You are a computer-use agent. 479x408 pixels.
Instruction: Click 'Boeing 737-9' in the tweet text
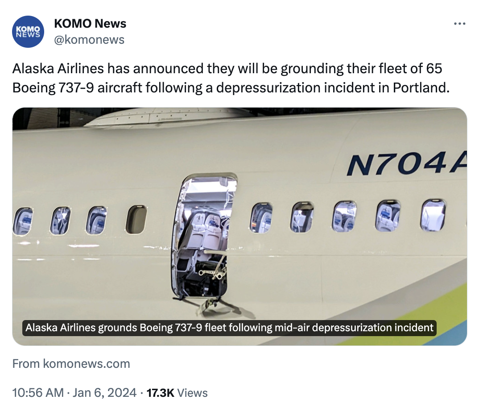[x=54, y=87]
